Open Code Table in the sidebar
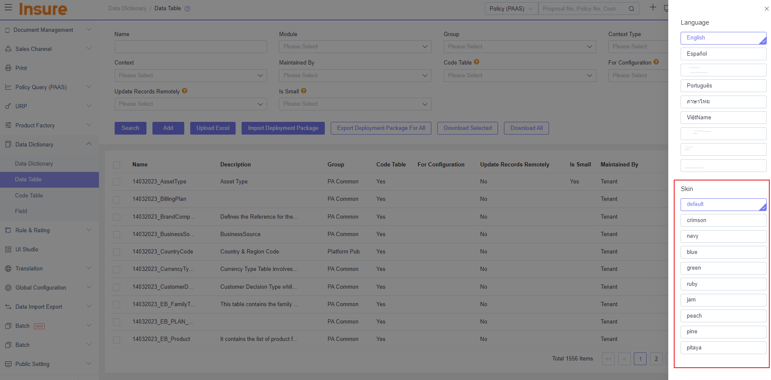771x380 pixels. point(29,195)
